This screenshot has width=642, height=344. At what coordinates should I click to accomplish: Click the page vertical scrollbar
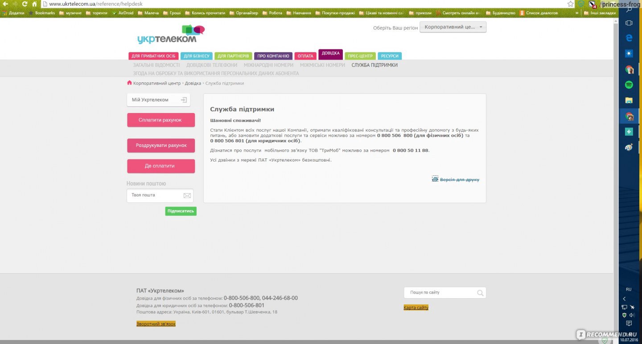pos(616,178)
